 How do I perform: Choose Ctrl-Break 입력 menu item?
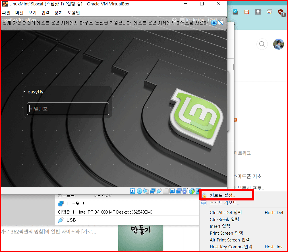pos(244,219)
